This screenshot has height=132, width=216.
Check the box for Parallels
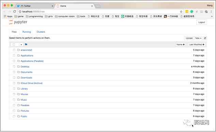pos(14,105)
